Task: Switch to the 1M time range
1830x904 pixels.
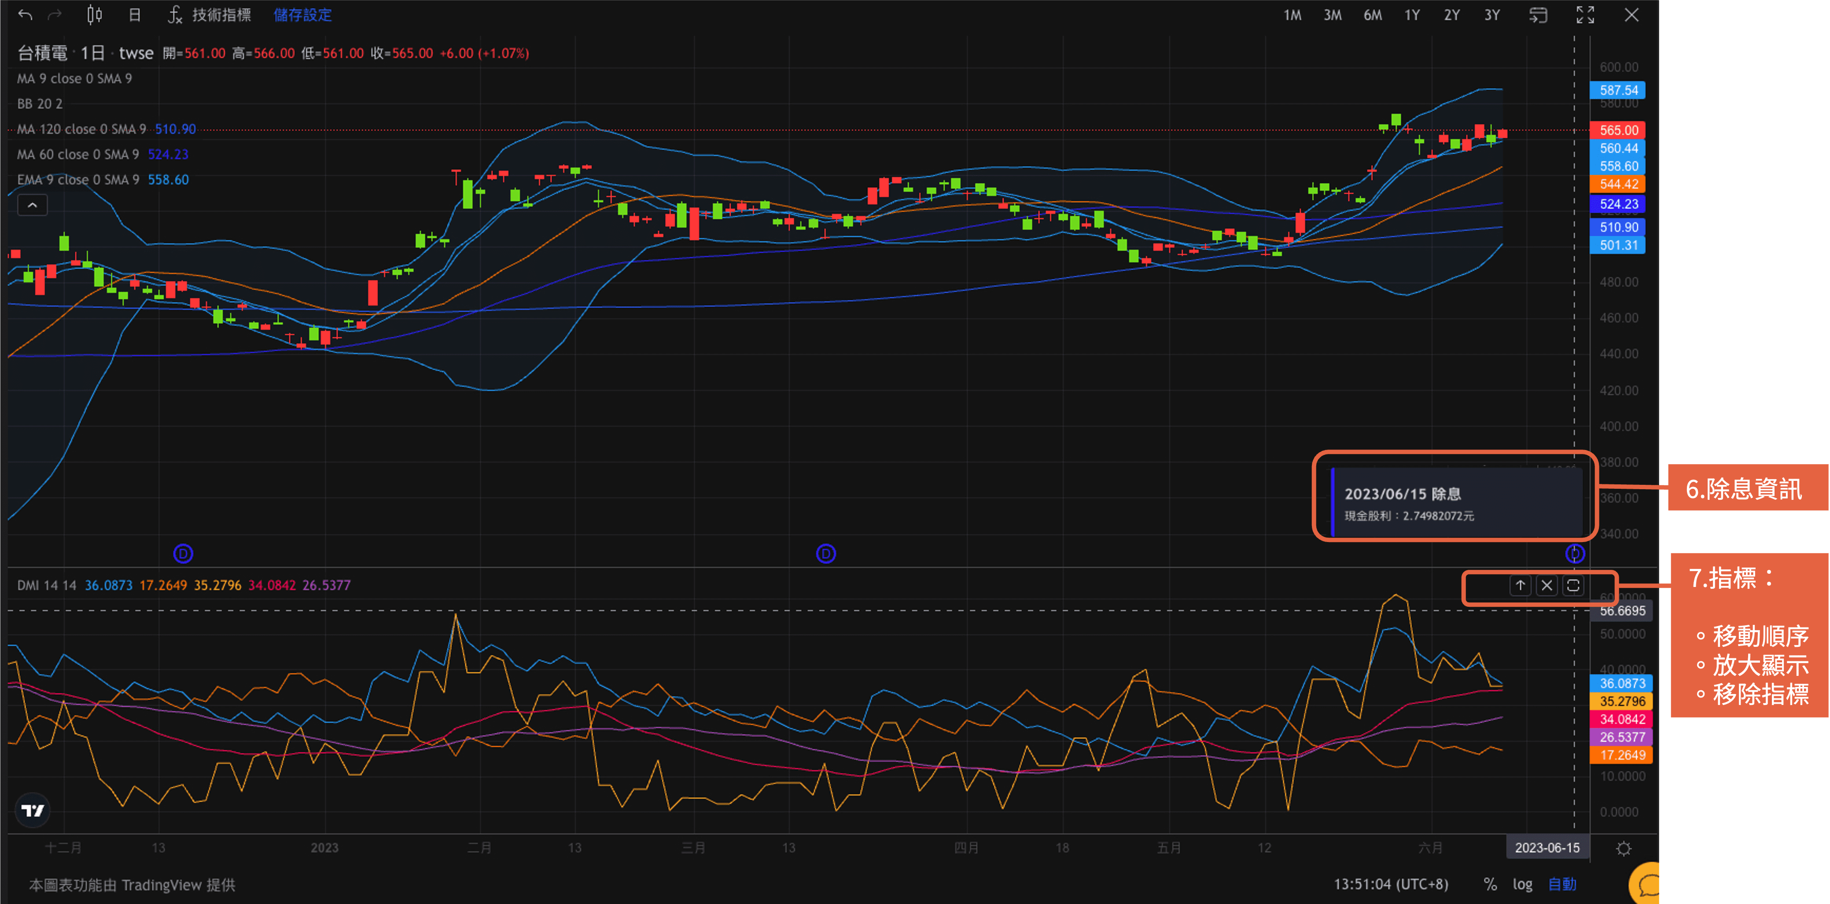Action: click(1292, 14)
